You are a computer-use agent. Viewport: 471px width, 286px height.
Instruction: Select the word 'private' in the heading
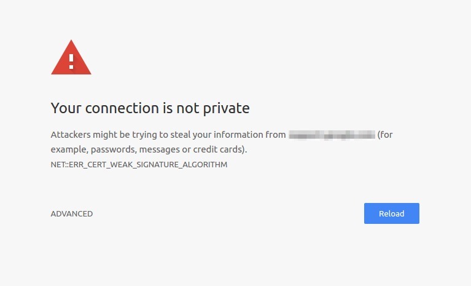coord(226,108)
